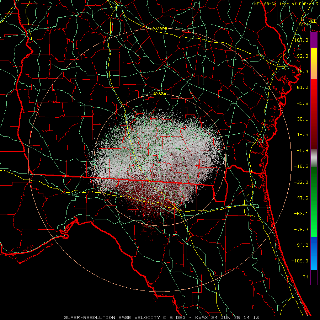Pick the red segment of velocity color bar

tap(314, 114)
